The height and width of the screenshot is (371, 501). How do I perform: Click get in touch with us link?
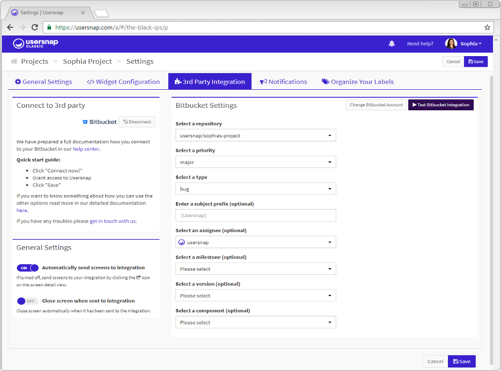click(112, 221)
